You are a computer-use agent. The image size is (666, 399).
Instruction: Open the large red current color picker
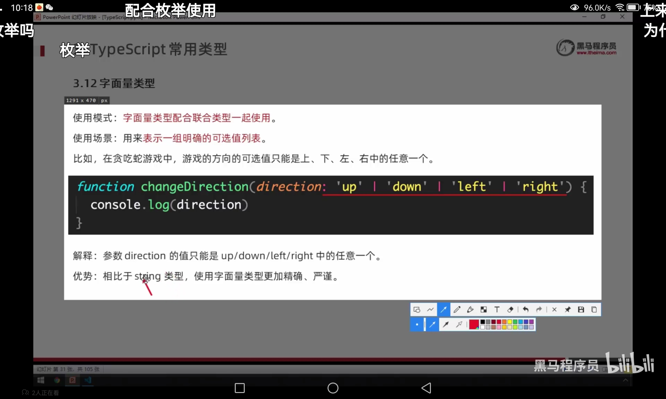[474, 324]
